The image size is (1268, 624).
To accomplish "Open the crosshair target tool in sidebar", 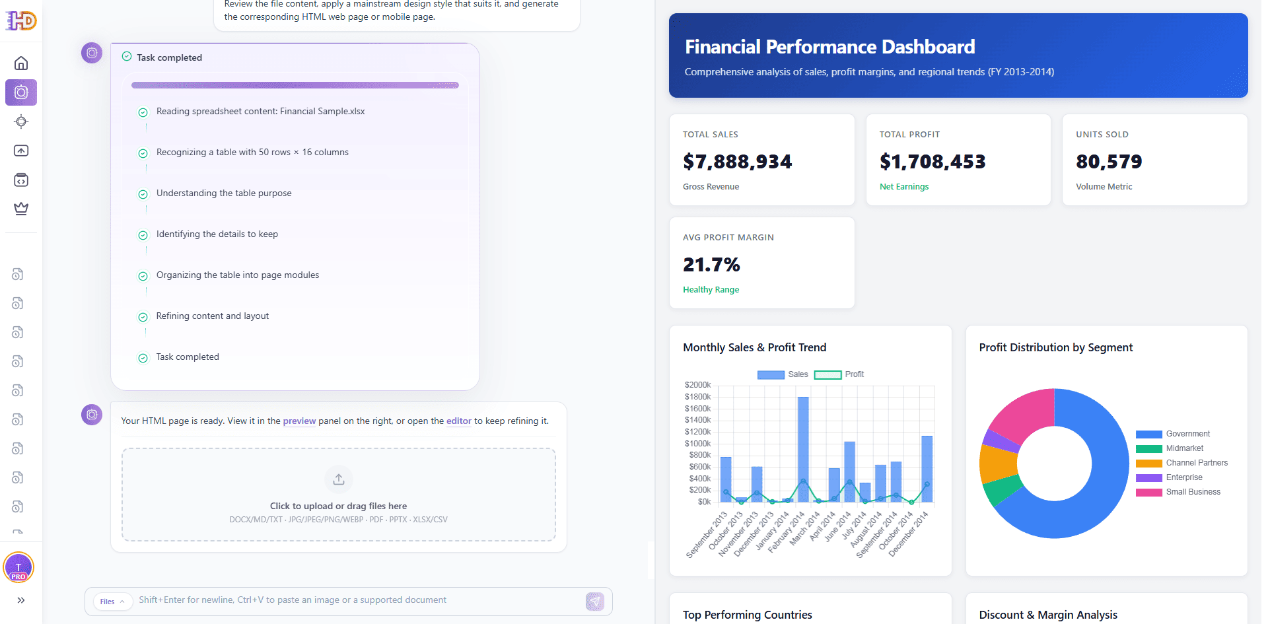I will [x=21, y=121].
